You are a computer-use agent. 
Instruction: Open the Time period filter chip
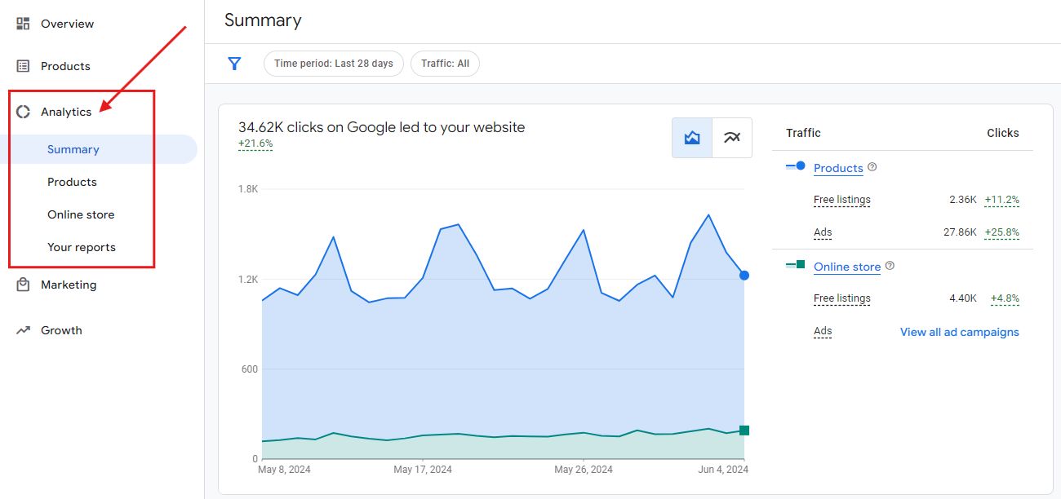point(333,63)
